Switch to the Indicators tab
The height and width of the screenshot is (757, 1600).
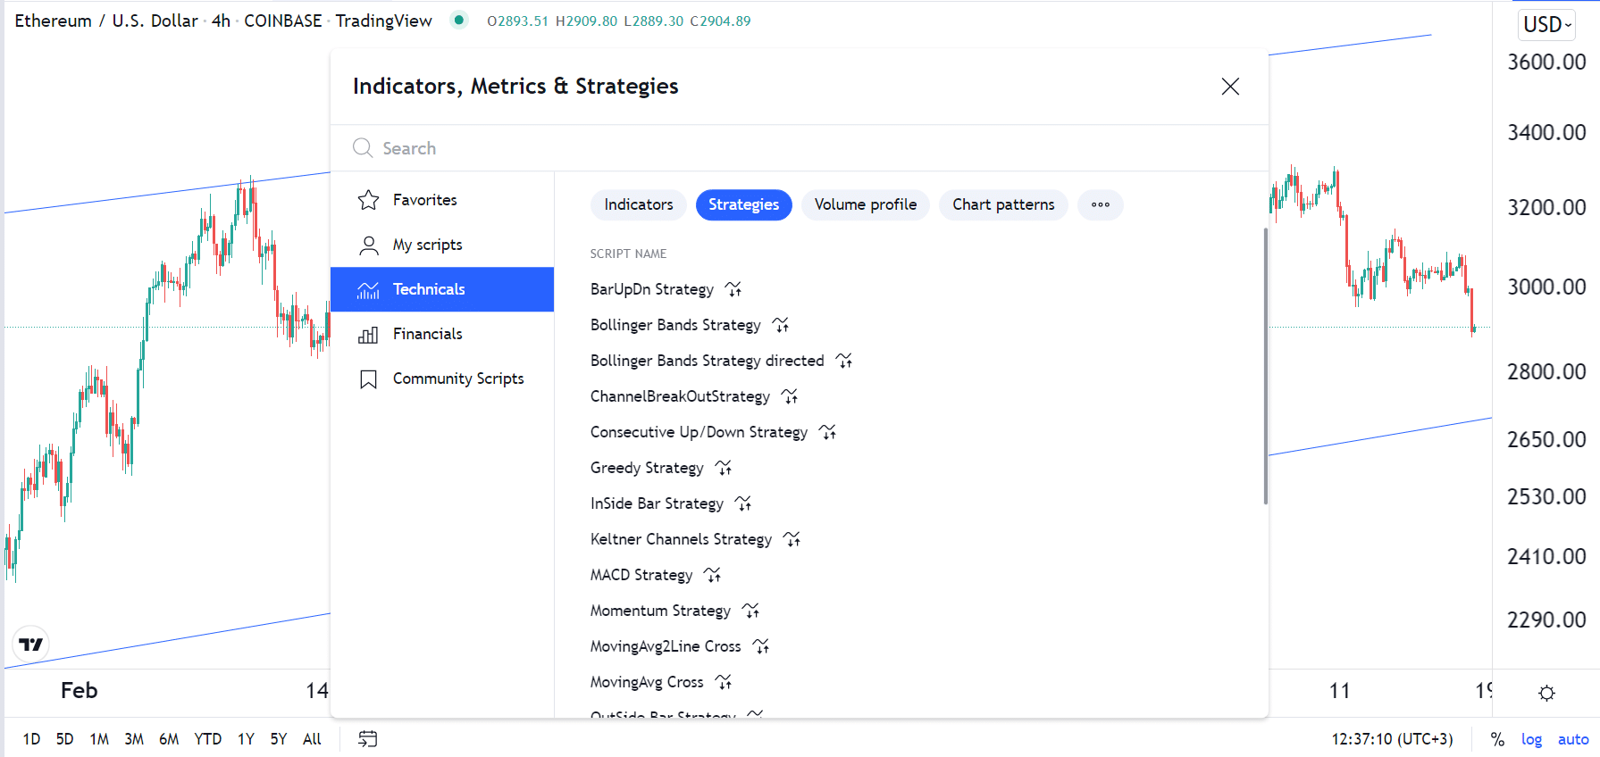639,204
